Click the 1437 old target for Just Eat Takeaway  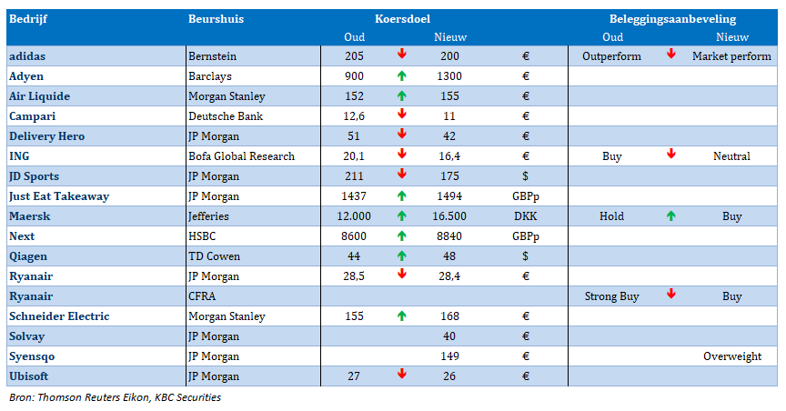coord(354,196)
